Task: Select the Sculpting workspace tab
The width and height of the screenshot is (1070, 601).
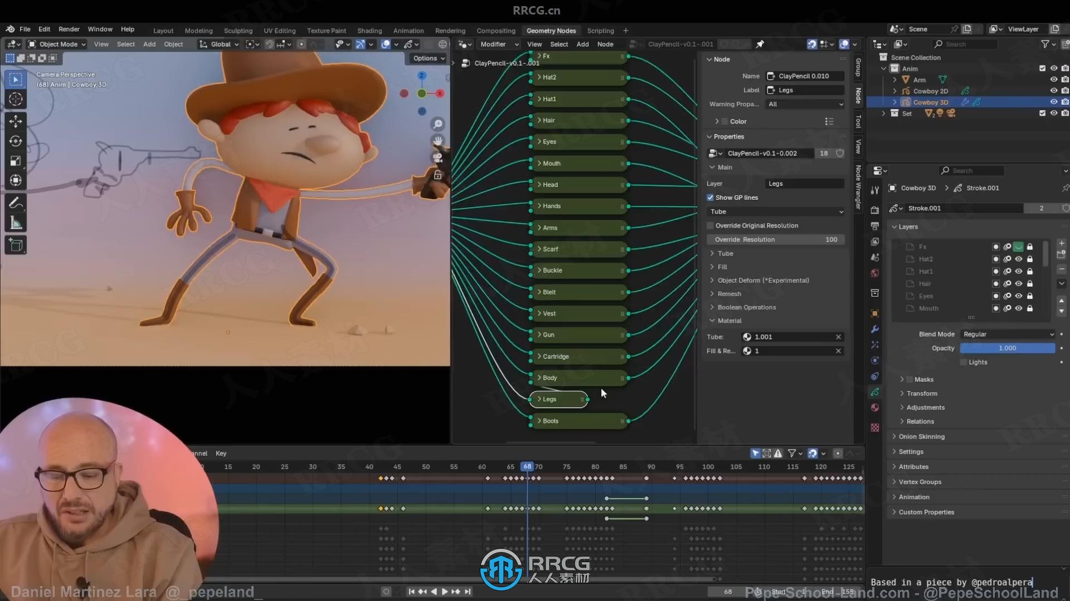Action: [238, 31]
